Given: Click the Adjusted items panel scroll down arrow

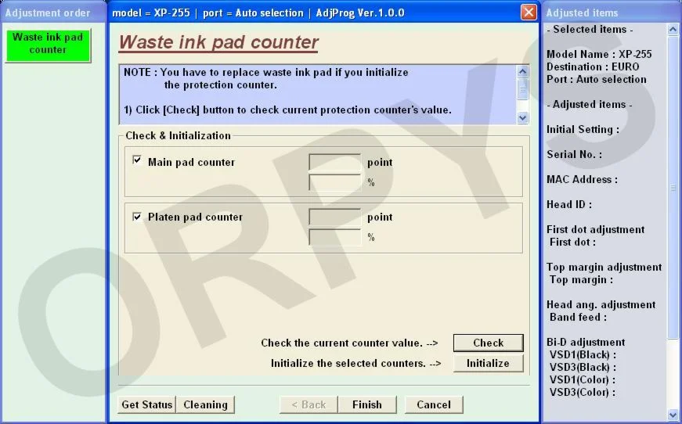Looking at the screenshot, I should 673,415.
